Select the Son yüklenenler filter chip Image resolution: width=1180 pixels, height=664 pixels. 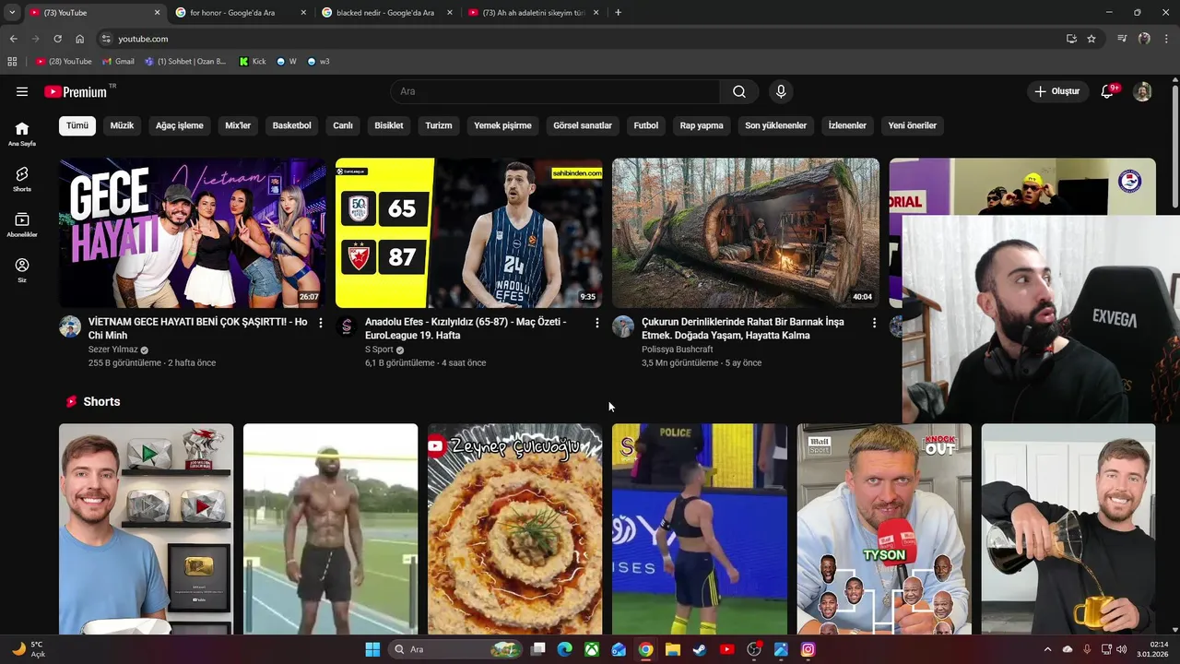click(776, 125)
